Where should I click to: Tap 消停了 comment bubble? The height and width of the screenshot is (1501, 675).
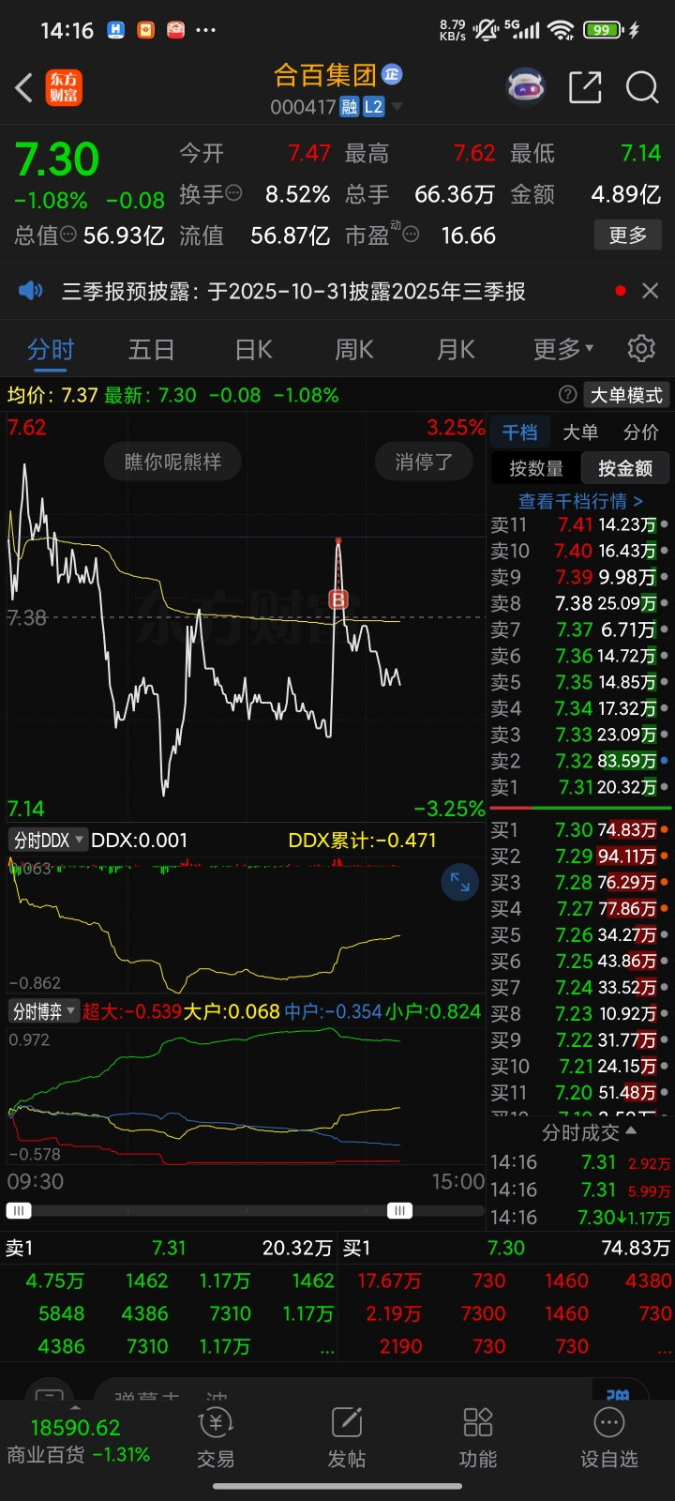424,462
